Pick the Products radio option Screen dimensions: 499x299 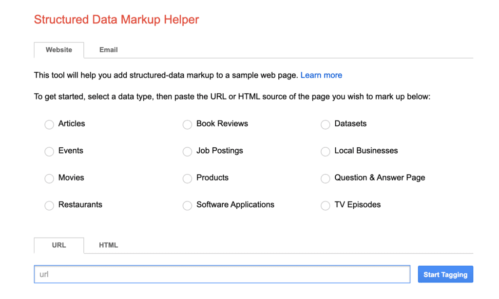point(188,179)
